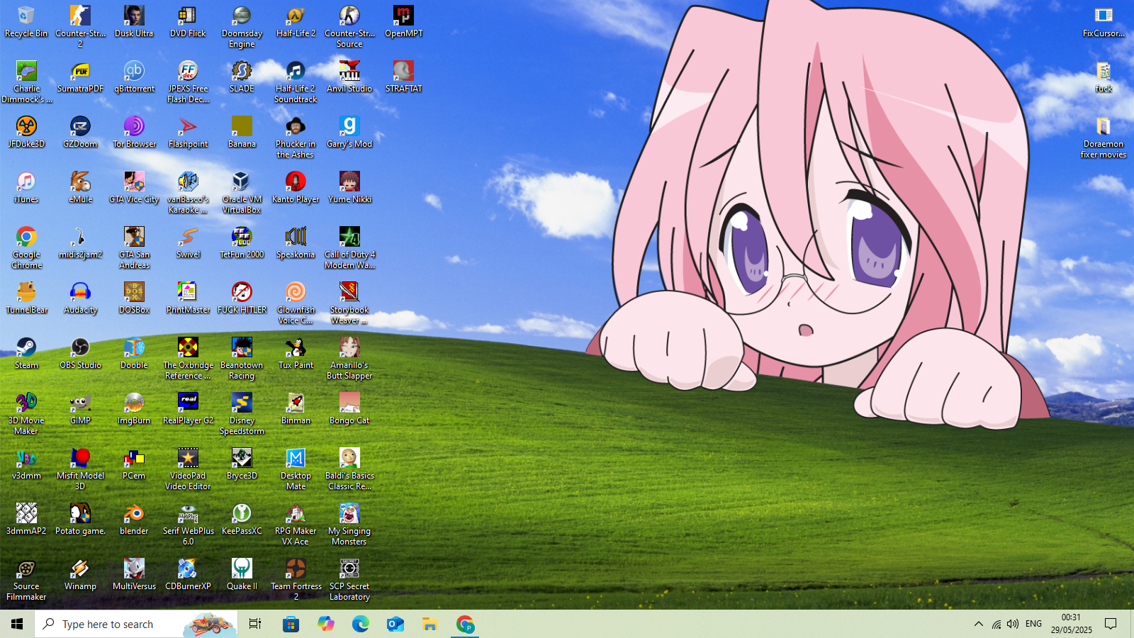Select the Winamp icon
Image resolution: width=1134 pixels, height=638 pixels.
tap(80, 575)
